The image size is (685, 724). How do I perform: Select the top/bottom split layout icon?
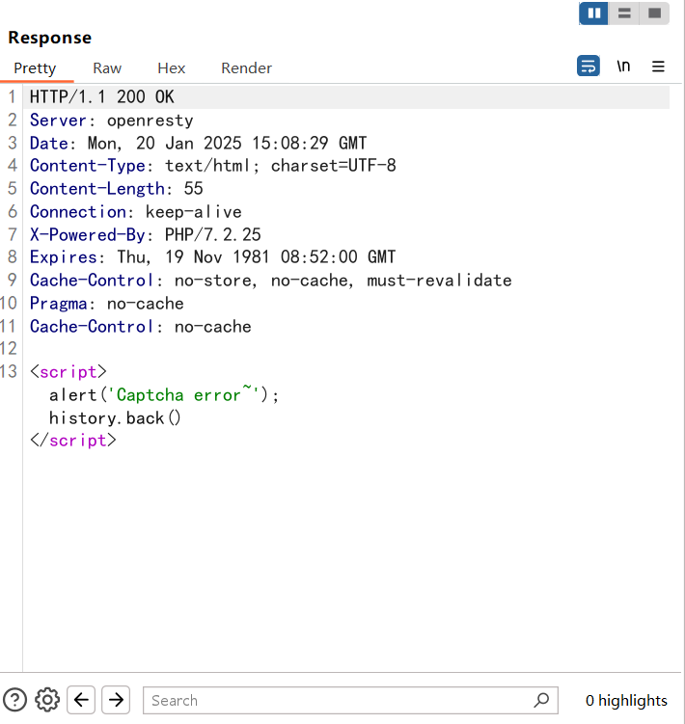pos(624,13)
